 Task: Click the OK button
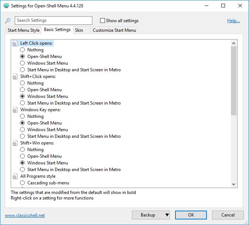pyautogui.click(x=191, y=215)
